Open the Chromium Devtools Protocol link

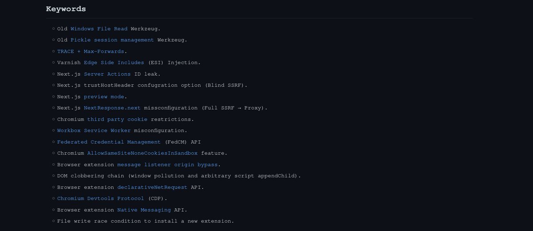point(101,199)
